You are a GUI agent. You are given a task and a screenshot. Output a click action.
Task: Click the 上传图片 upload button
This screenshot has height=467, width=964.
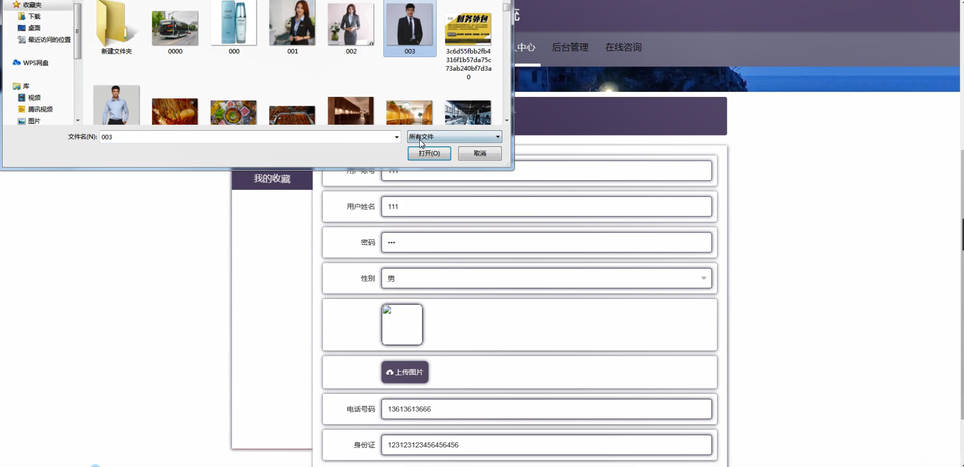click(405, 372)
